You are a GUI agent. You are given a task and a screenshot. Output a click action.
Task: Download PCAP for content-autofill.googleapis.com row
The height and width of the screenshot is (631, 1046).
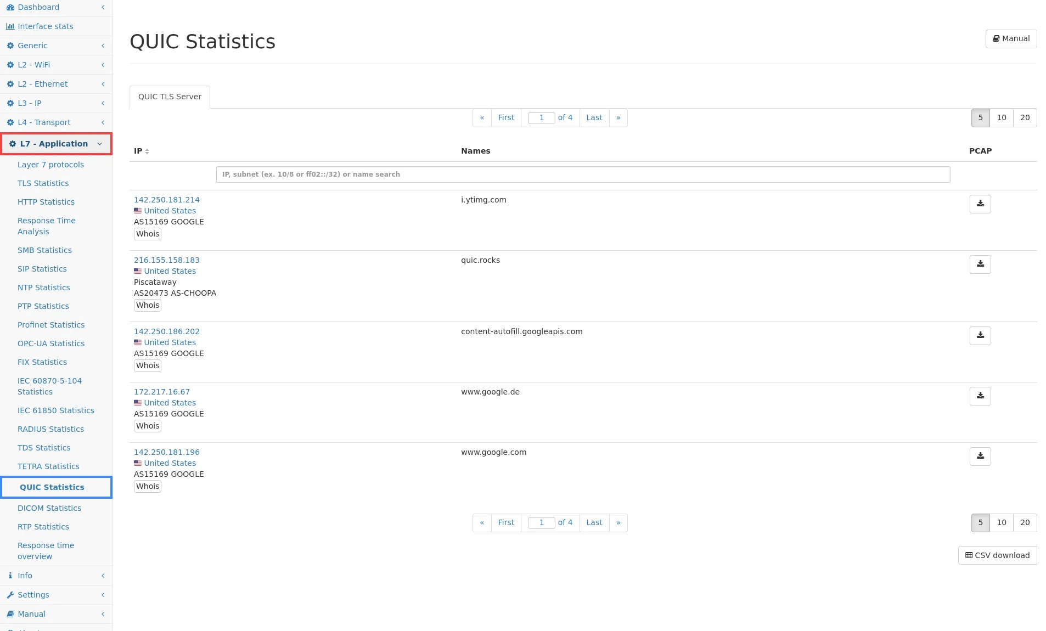980,336
